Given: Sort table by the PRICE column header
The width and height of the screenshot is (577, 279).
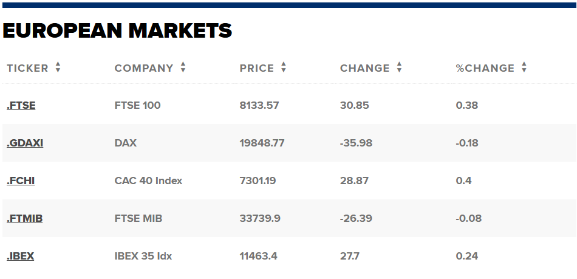Looking at the screenshot, I should [257, 68].
